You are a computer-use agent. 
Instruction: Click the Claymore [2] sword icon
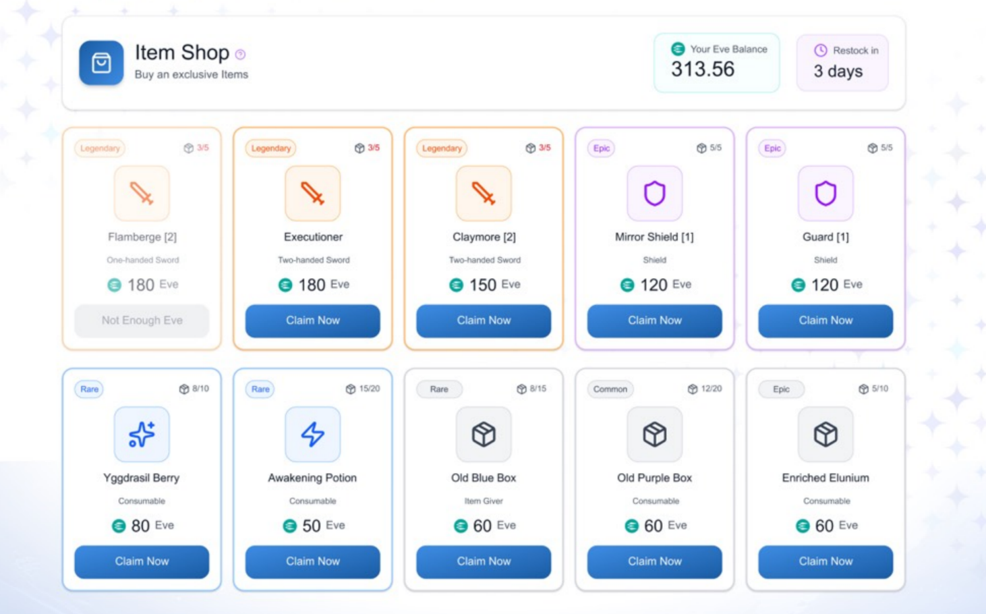[x=484, y=194]
